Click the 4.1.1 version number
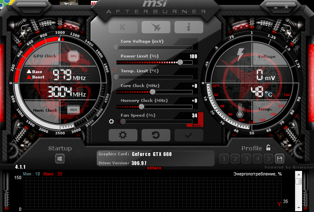The width and height of the screenshot is (314, 212). pyautogui.click(x=20, y=167)
